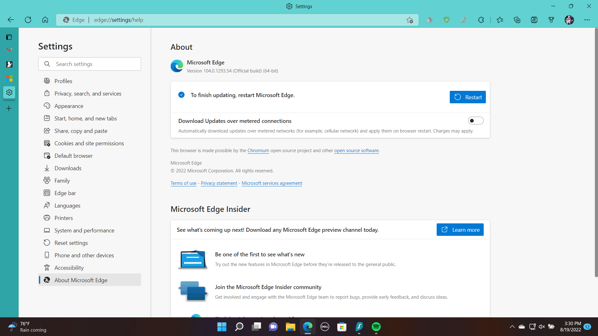
Task: Open the Extensions puzzle icon
Action: pos(481,20)
